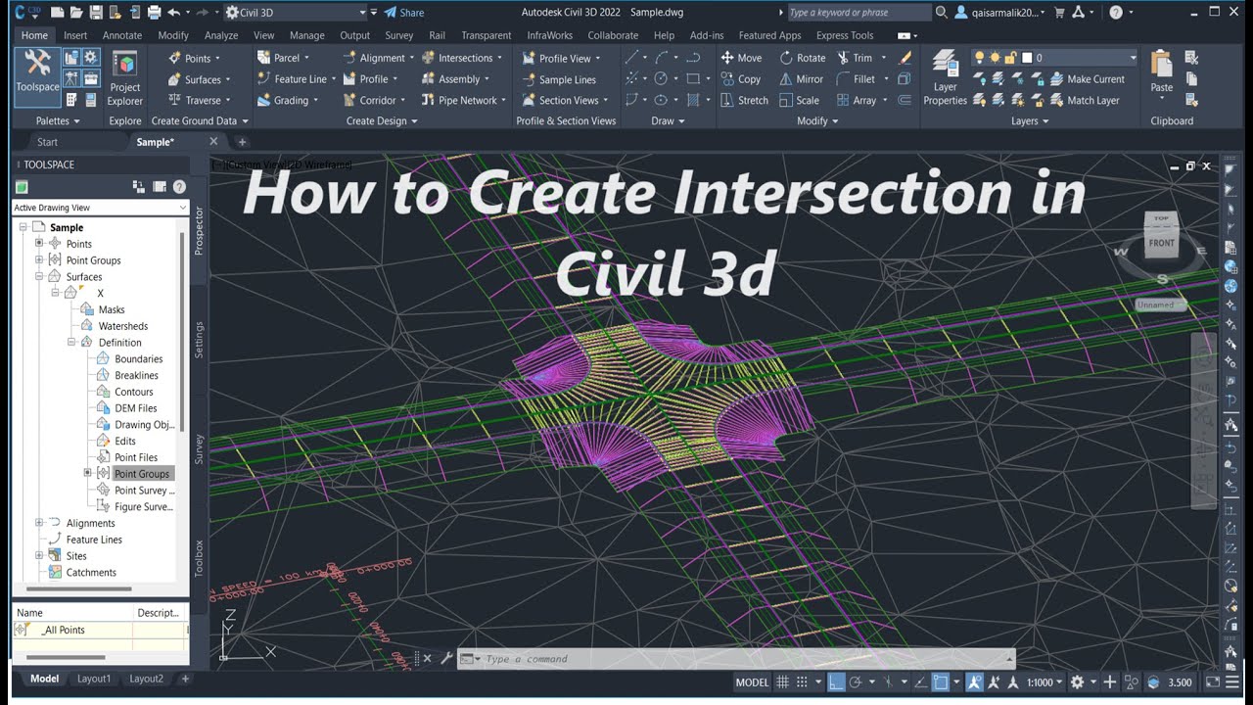Select the Scale tool
Screen dimensions: 1253x705
[799, 100]
